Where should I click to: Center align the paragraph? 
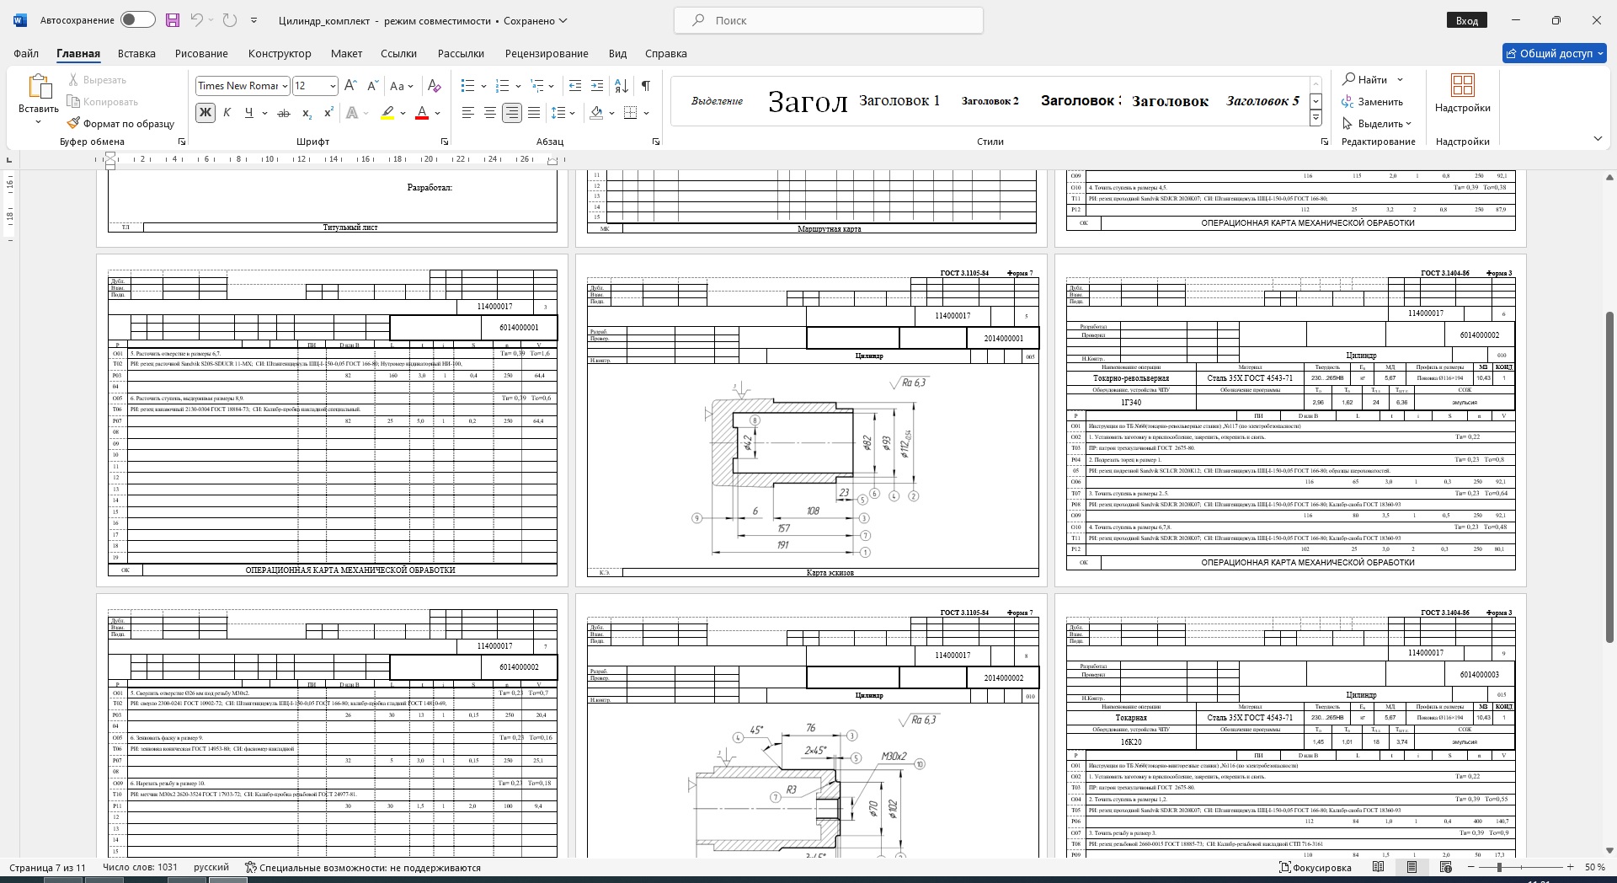coord(489,113)
